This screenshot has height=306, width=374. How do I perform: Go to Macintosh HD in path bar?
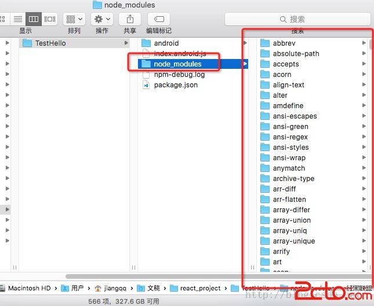click(26, 289)
